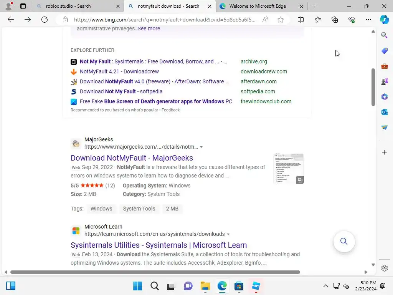This screenshot has width=393, height=295.
Task: Open Edge Settings and more menu
Action: click(368, 20)
